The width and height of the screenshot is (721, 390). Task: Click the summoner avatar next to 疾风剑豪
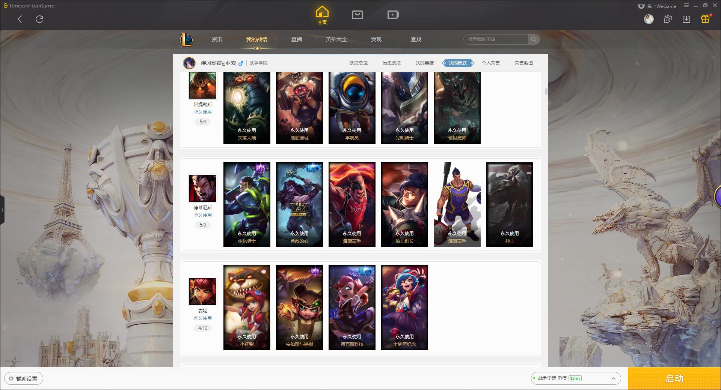(x=189, y=63)
